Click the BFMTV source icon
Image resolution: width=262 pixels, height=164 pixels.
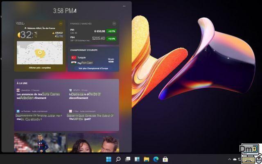coord(70,90)
